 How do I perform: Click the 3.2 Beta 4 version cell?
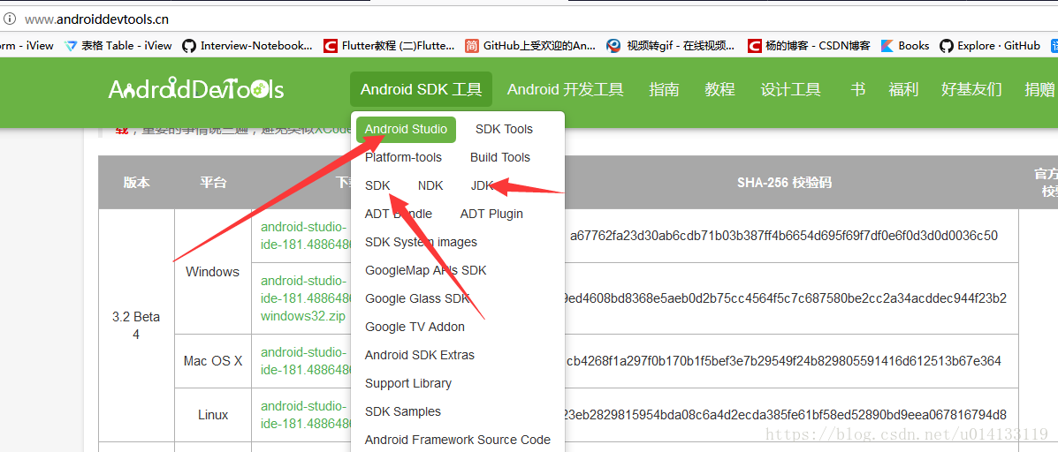tap(136, 326)
